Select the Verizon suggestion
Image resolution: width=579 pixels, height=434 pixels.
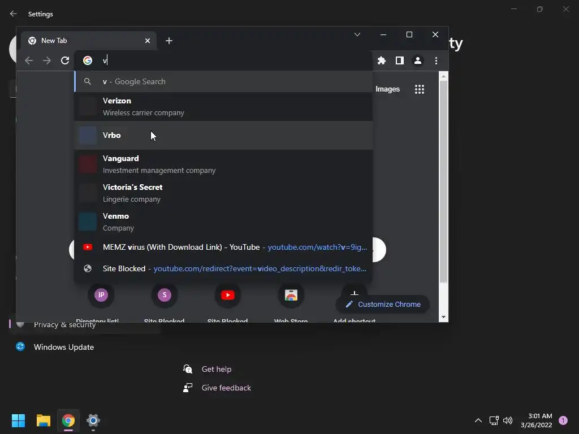[x=223, y=107]
